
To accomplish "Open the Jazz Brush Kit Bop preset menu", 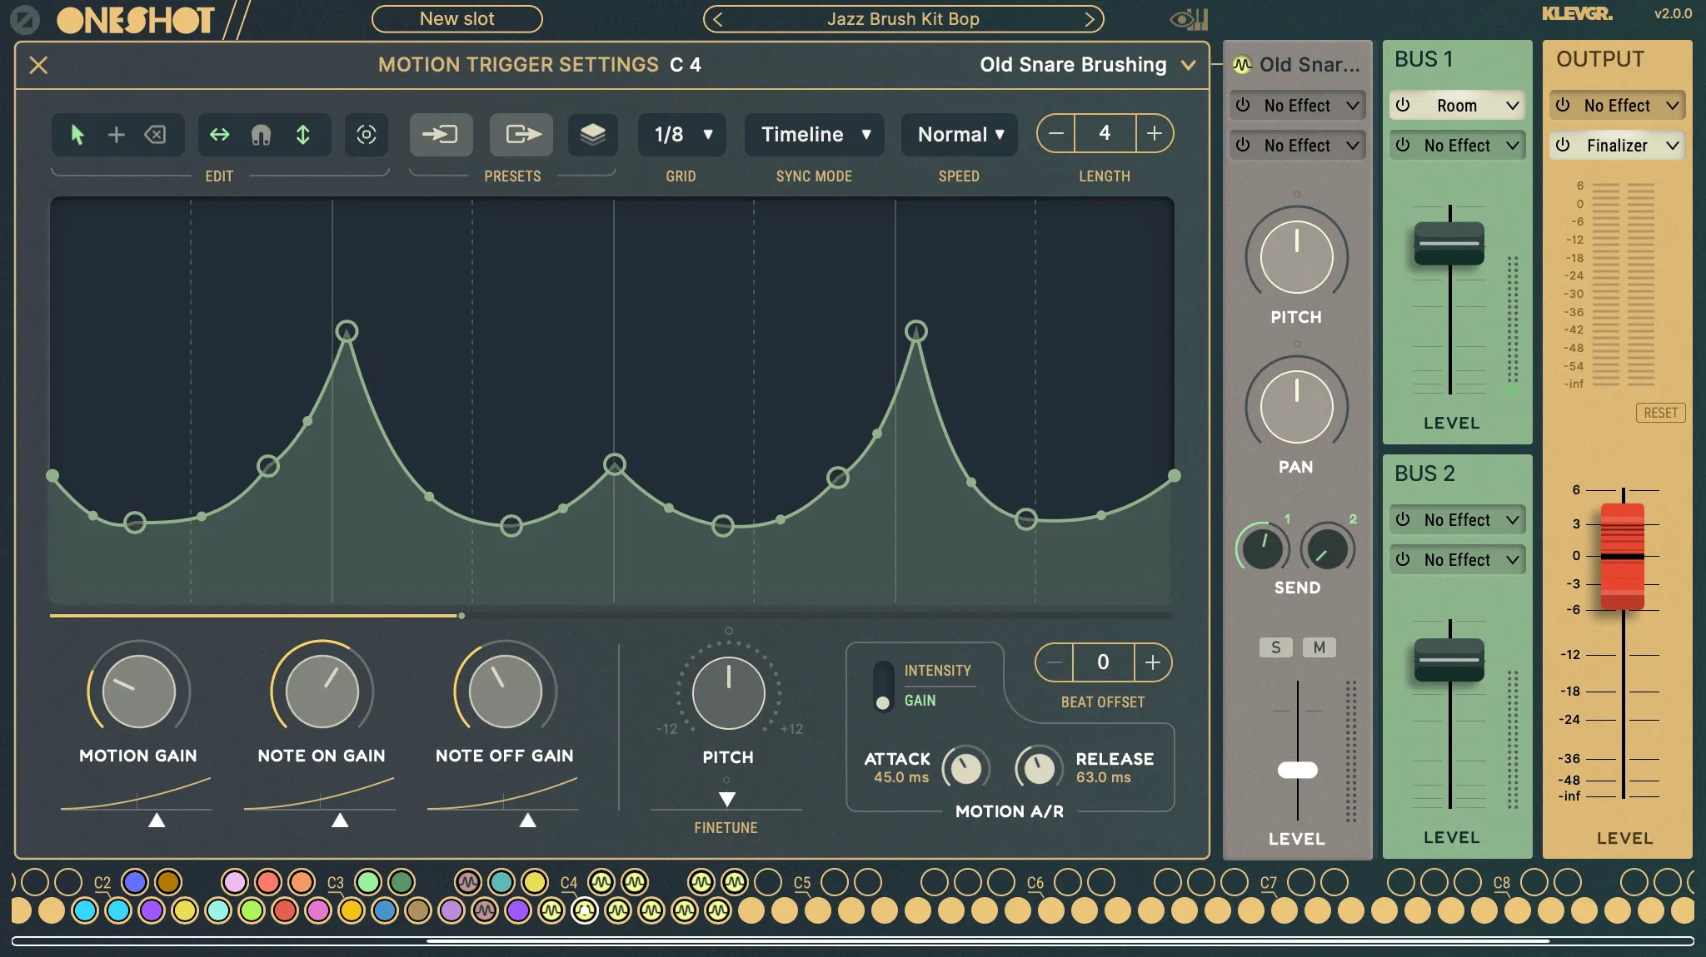I will click(x=903, y=19).
